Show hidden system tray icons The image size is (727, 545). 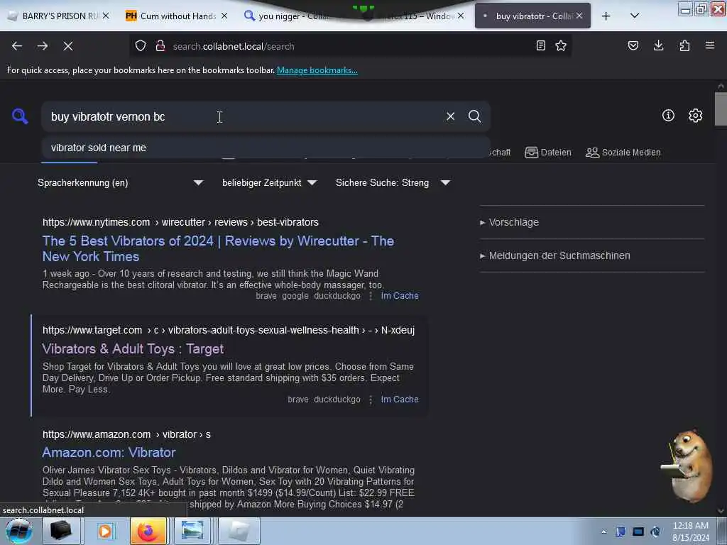coord(603,532)
